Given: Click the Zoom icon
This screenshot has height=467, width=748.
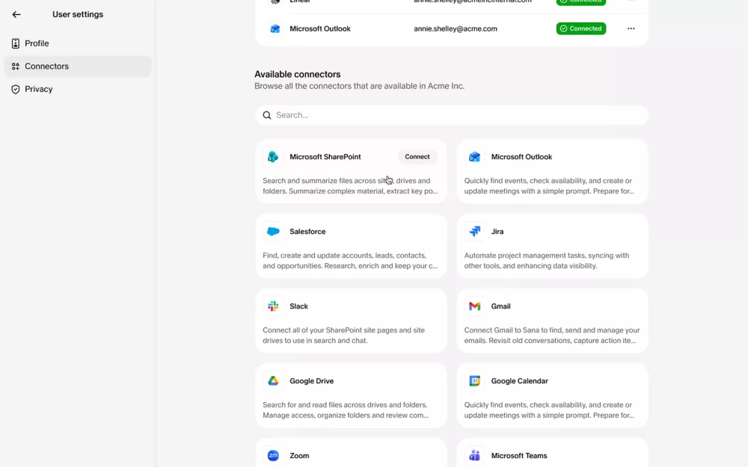Looking at the screenshot, I should 273,456.
